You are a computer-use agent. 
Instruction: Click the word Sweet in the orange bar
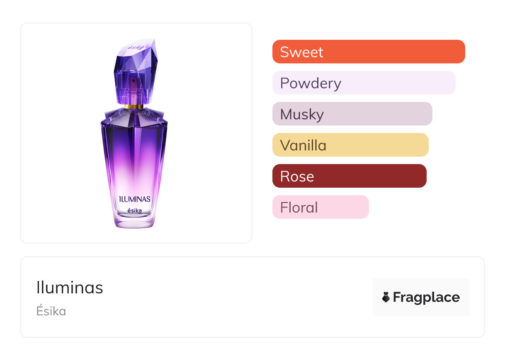click(x=301, y=52)
